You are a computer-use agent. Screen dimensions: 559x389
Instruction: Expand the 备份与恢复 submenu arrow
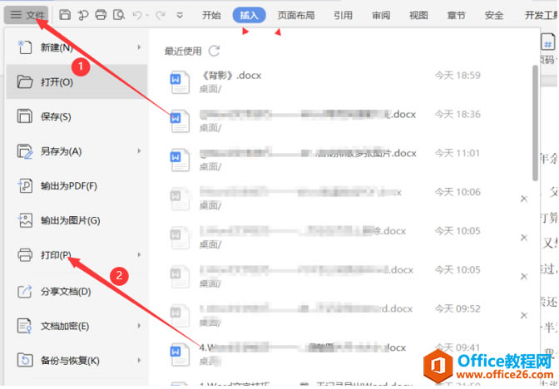pos(139,361)
